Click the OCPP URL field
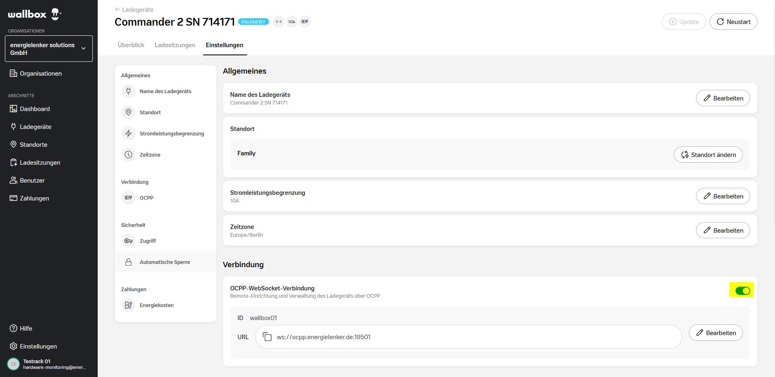The height and width of the screenshot is (377, 775). click(469, 337)
